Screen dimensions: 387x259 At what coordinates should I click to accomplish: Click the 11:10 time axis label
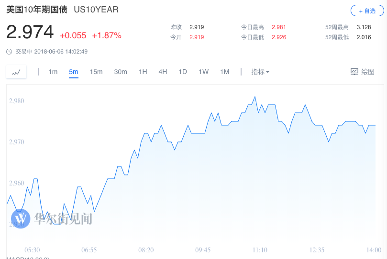260,250
